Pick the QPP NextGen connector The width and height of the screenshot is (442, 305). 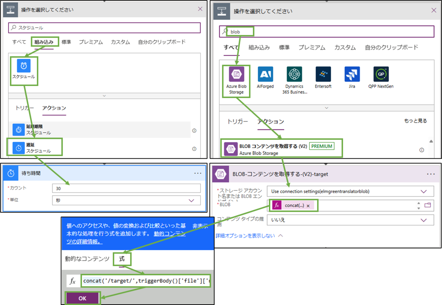tap(381, 74)
